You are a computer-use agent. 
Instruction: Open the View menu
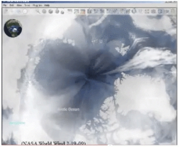tap(19, 5)
